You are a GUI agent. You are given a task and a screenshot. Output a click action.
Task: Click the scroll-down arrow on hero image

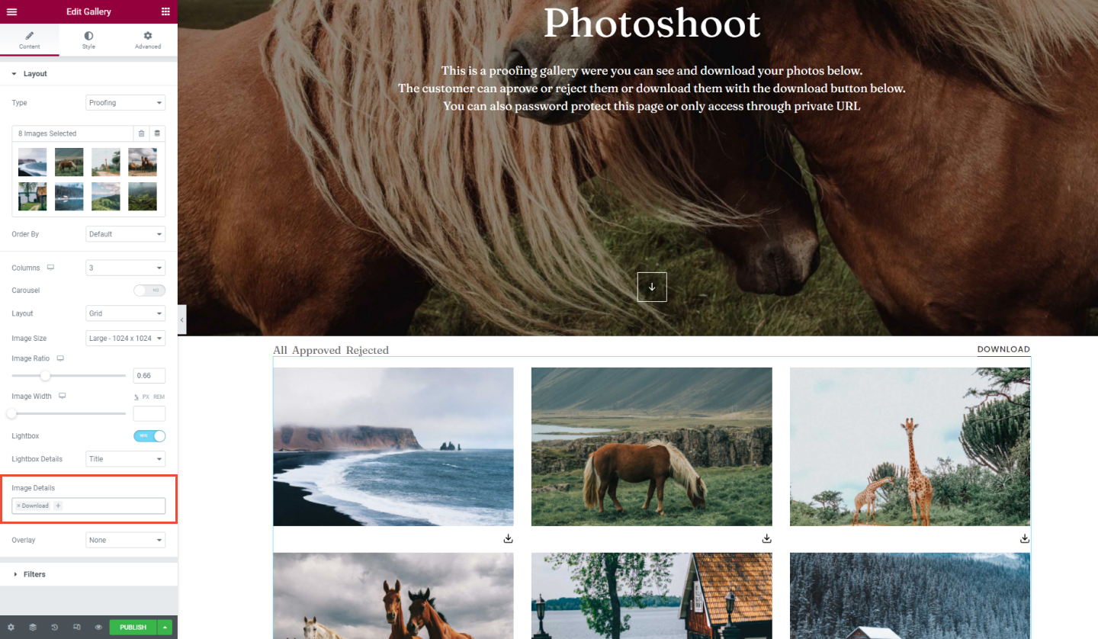tap(652, 287)
